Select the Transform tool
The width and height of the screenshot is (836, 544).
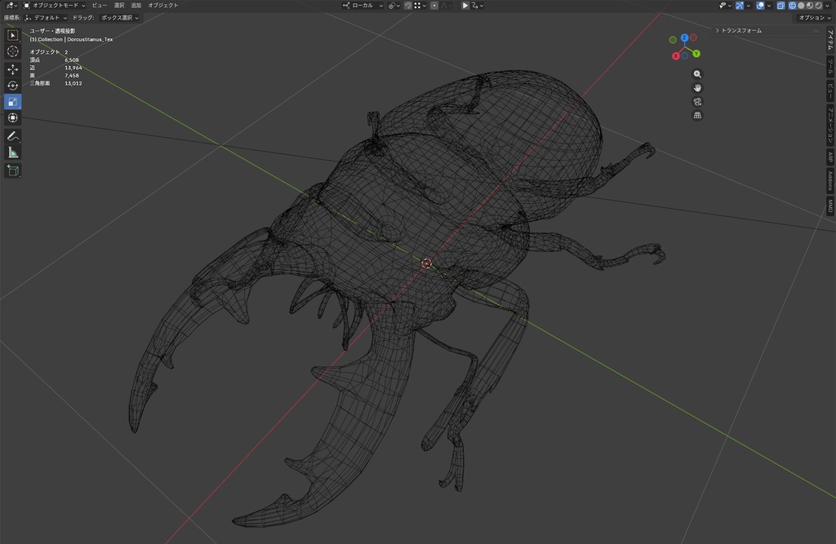click(x=13, y=117)
